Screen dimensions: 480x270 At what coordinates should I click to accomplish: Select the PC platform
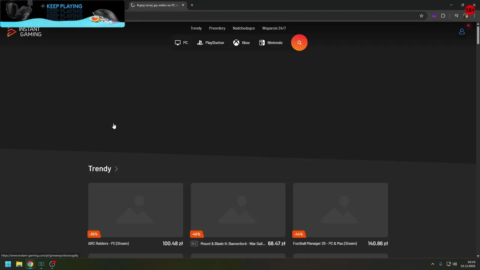pos(181,43)
